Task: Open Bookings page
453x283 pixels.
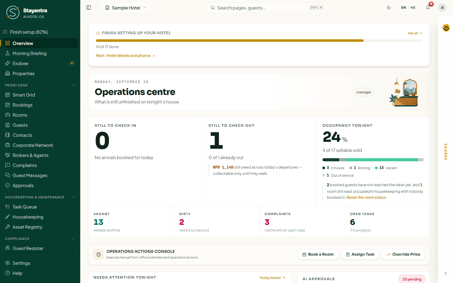Action: tap(40, 105)
